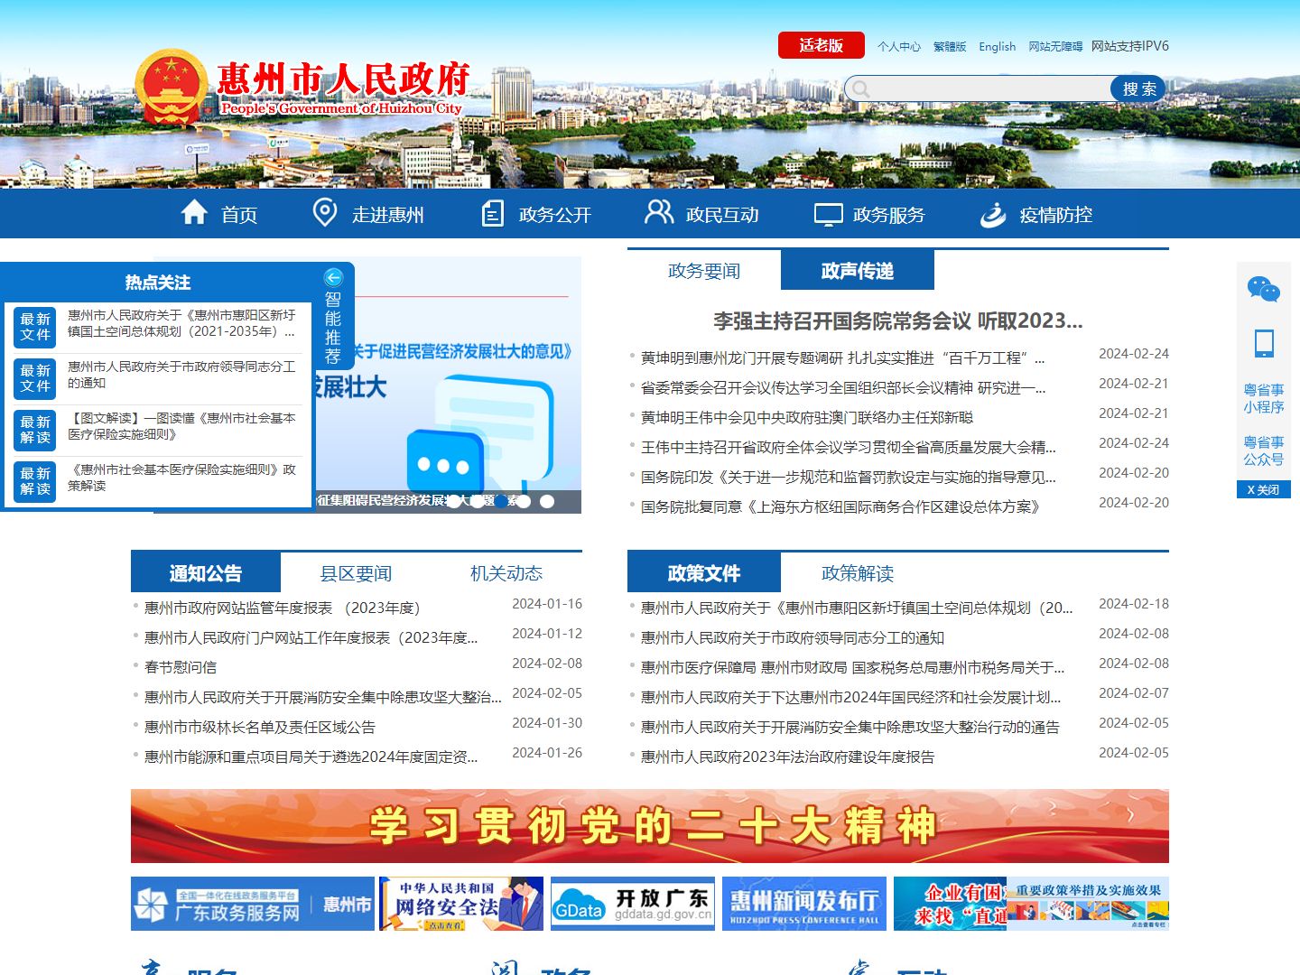Click the 搜索 search button
Screen dimensions: 1300x975
click(x=1139, y=88)
